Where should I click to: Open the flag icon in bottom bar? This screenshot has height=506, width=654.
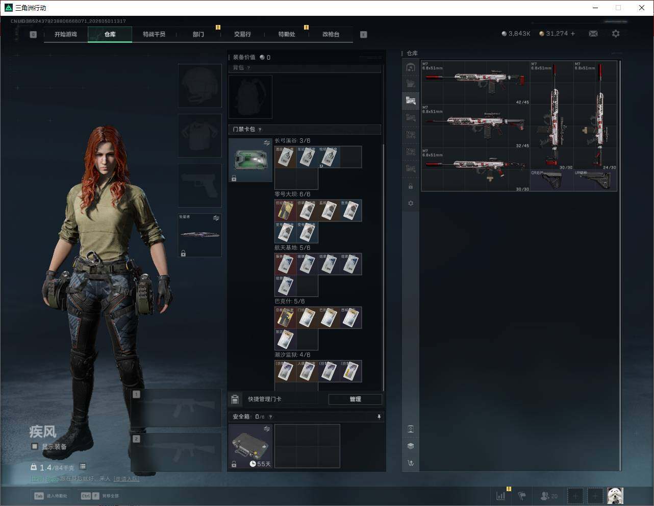pyautogui.click(x=522, y=495)
